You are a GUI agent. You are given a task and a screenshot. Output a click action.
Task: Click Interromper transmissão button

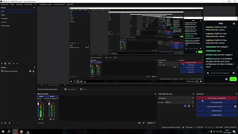click(217, 98)
